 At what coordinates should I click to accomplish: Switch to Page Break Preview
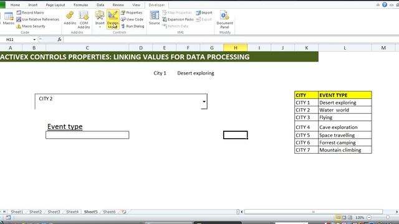coord(350,218)
